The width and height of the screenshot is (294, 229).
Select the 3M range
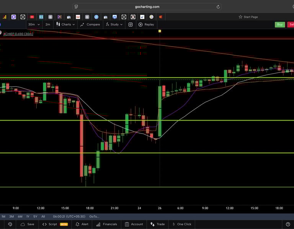(x=11, y=216)
